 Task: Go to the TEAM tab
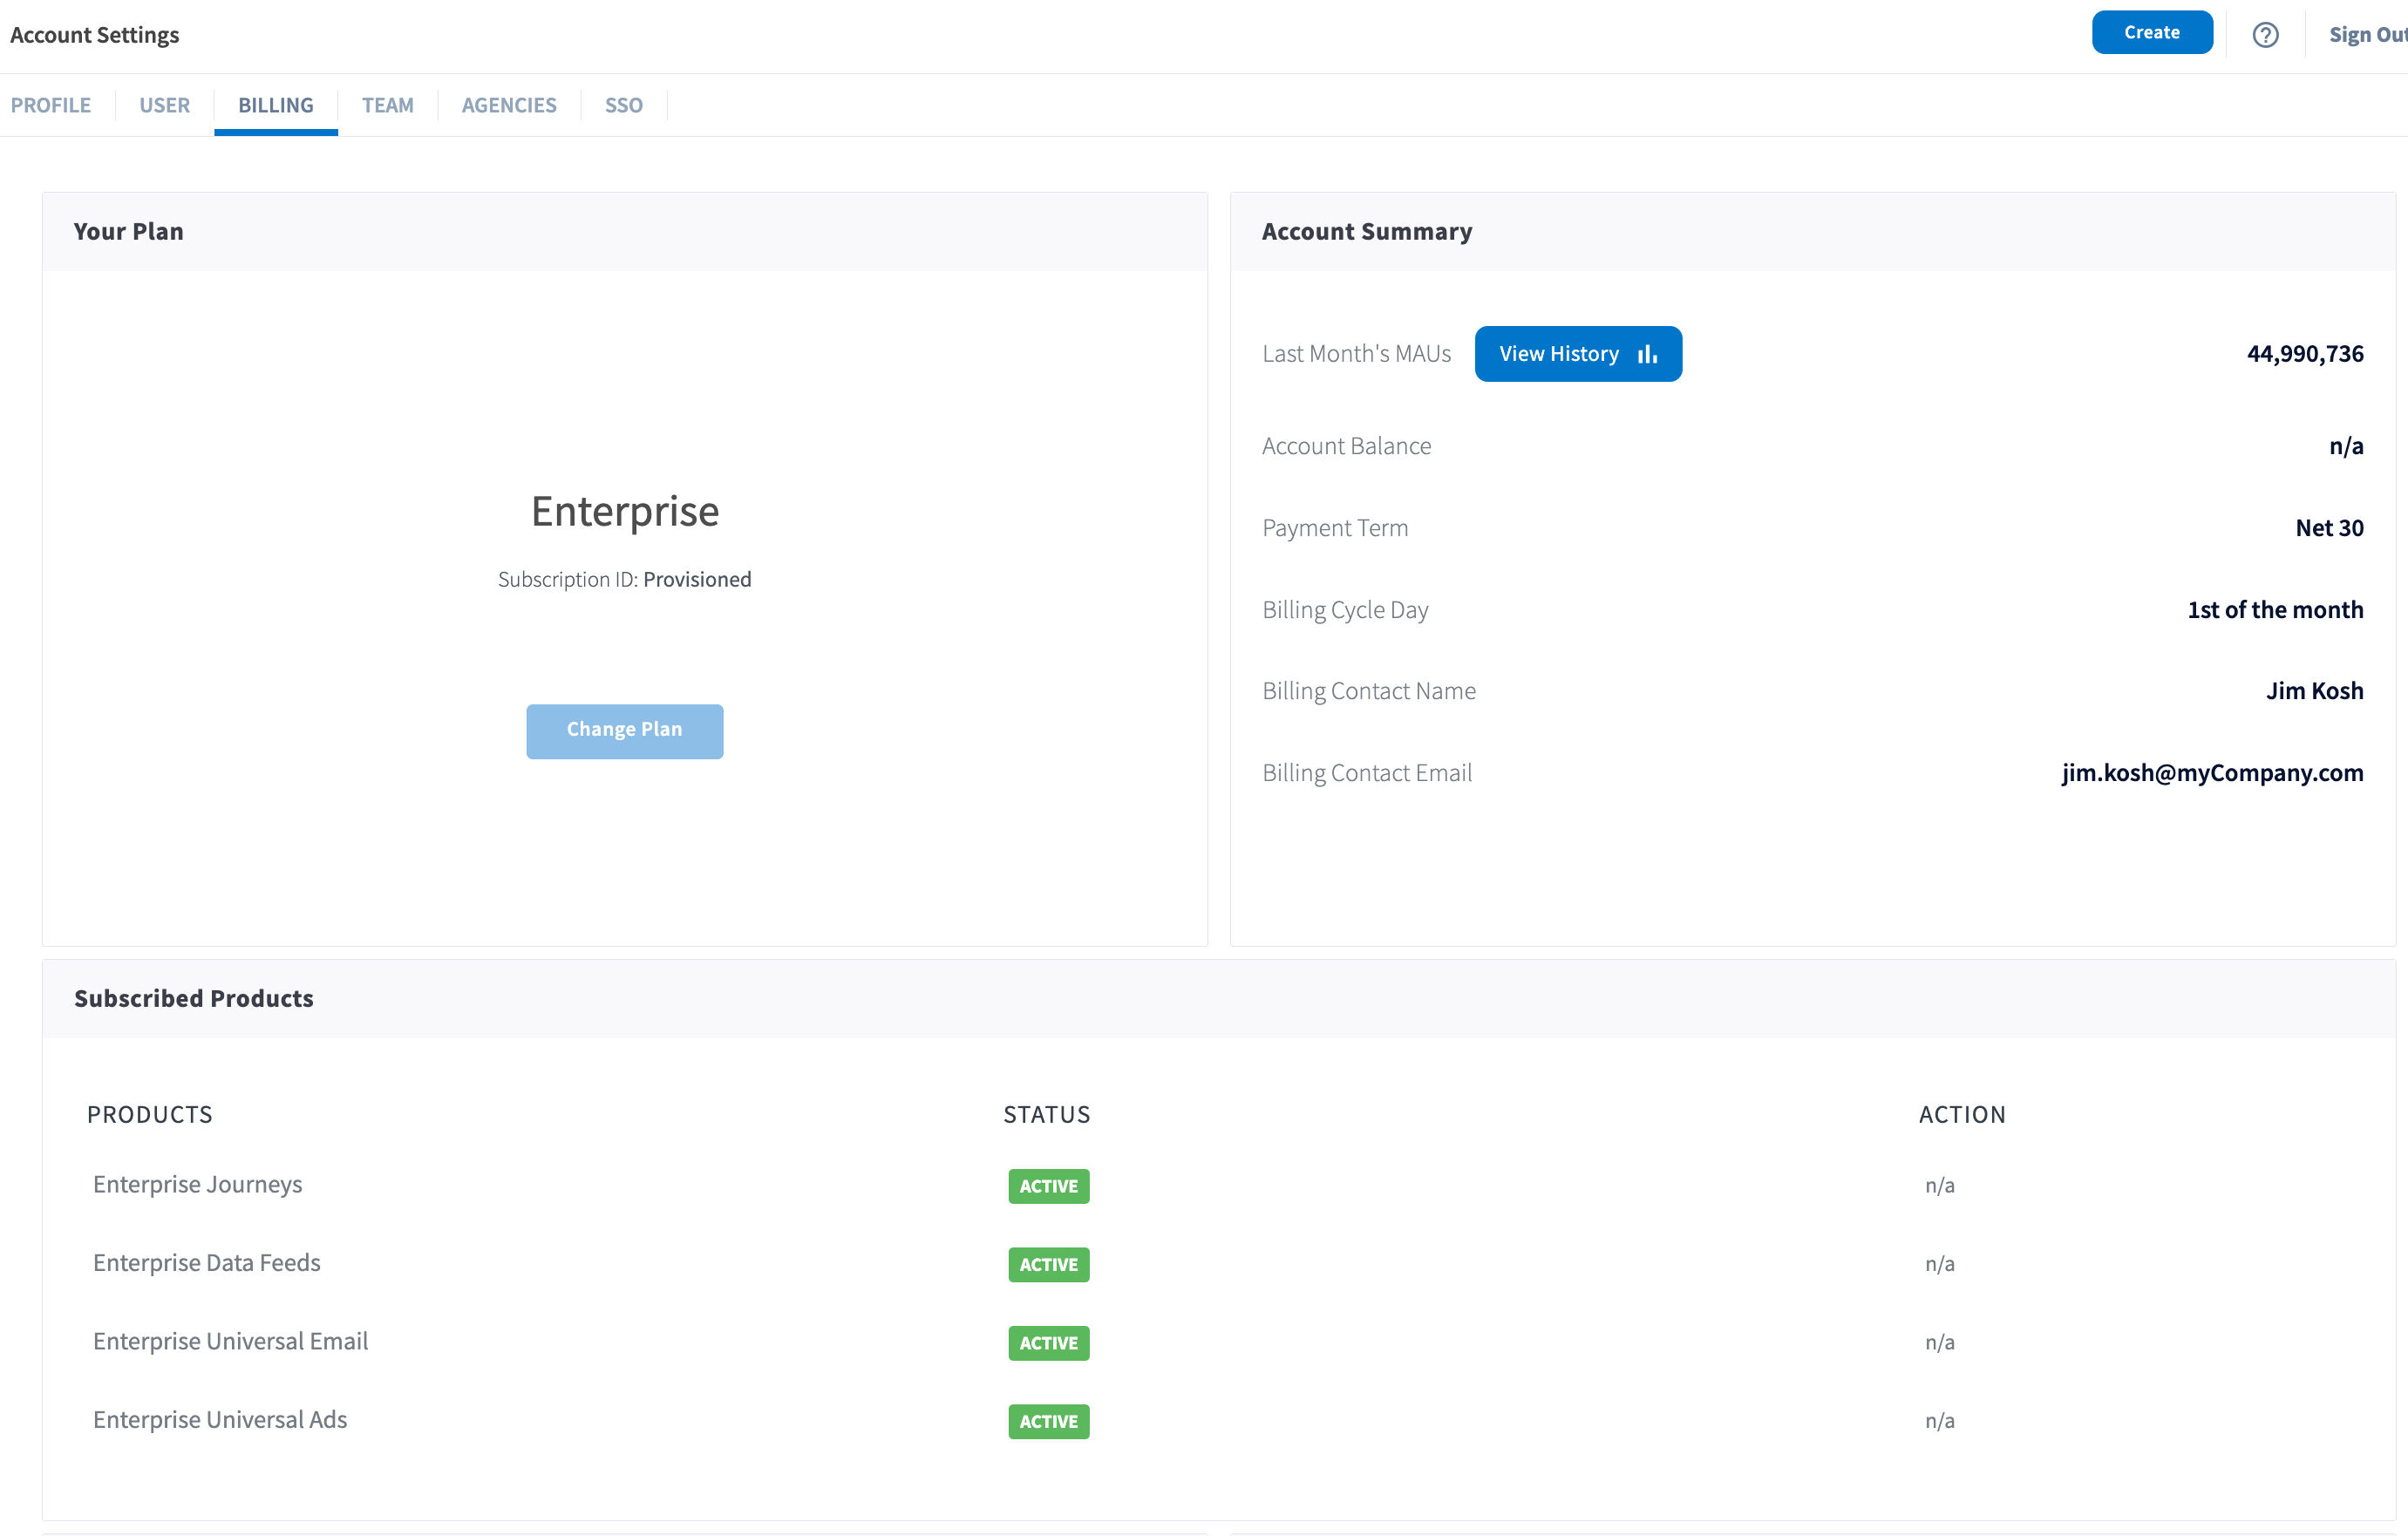coord(387,105)
